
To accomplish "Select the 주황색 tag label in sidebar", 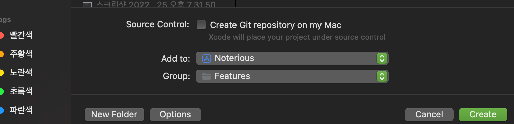I will pos(21,54).
